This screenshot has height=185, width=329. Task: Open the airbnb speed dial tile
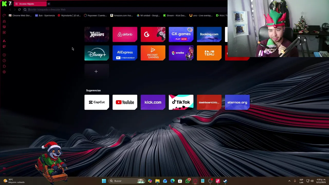click(125, 34)
